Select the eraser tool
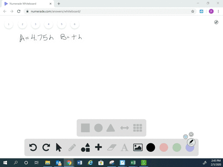The width and height of the screenshot is (223, 167). point(111,148)
